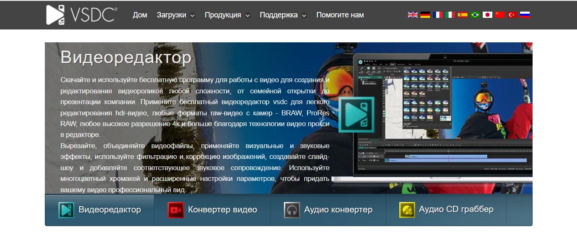This screenshot has width=577, height=234.
Task: Switch language to Brazilian flag
Action: click(475, 15)
